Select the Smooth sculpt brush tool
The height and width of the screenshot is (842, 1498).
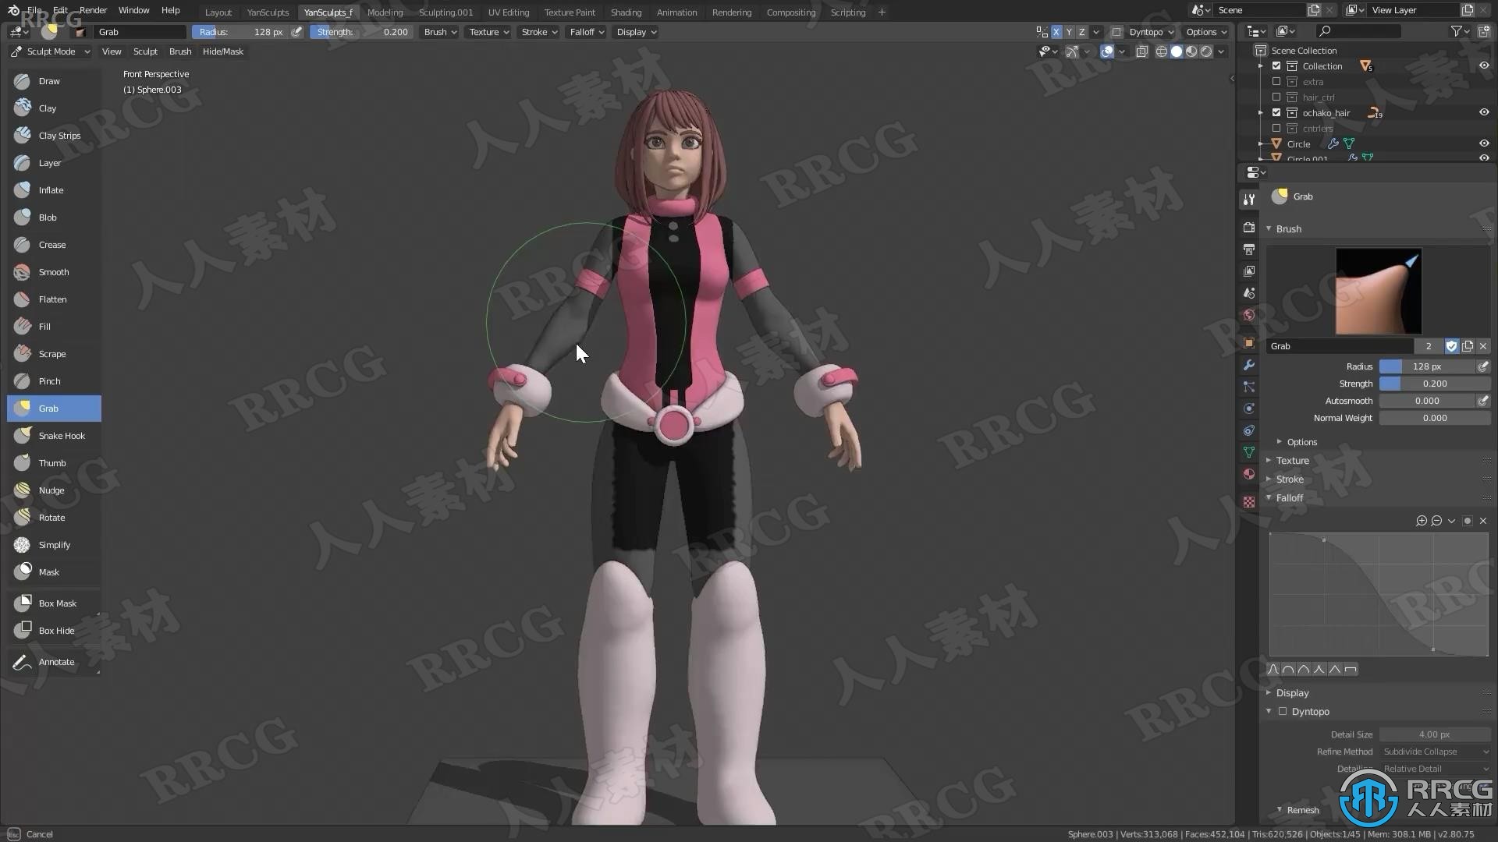point(54,271)
